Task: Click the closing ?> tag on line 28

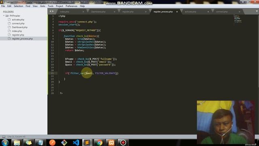Action: (61, 93)
